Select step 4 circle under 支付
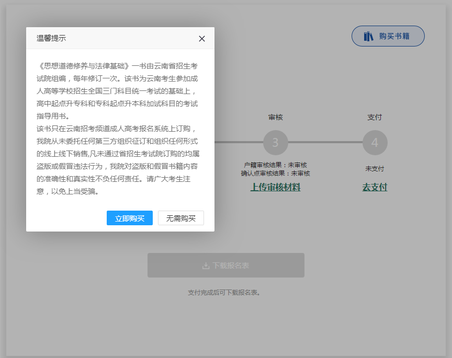 (x=375, y=143)
